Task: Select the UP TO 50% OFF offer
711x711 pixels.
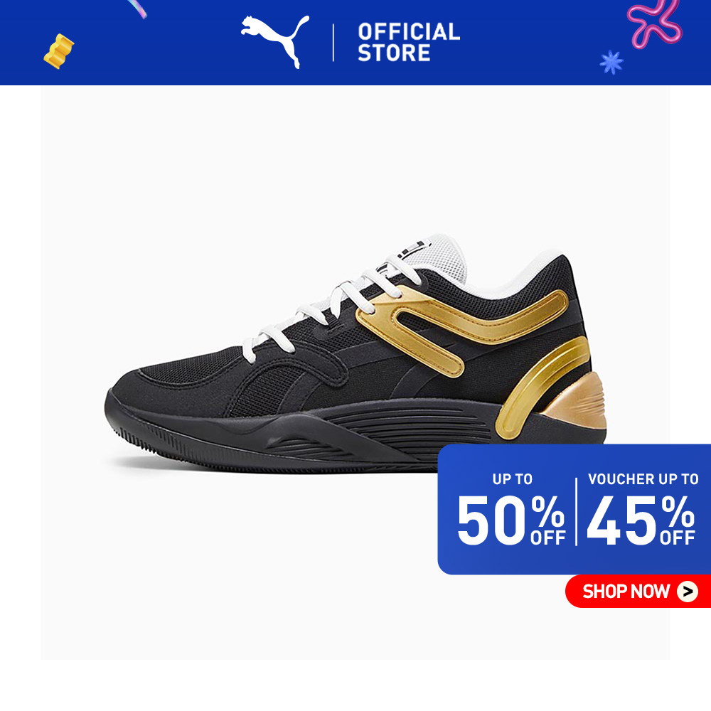Action: point(511,510)
